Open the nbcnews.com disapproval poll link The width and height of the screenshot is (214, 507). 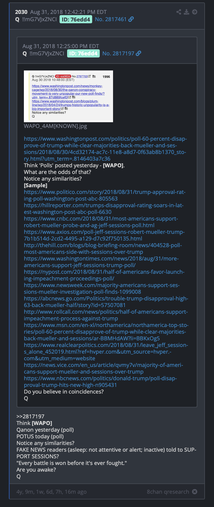[x=101, y=381]
